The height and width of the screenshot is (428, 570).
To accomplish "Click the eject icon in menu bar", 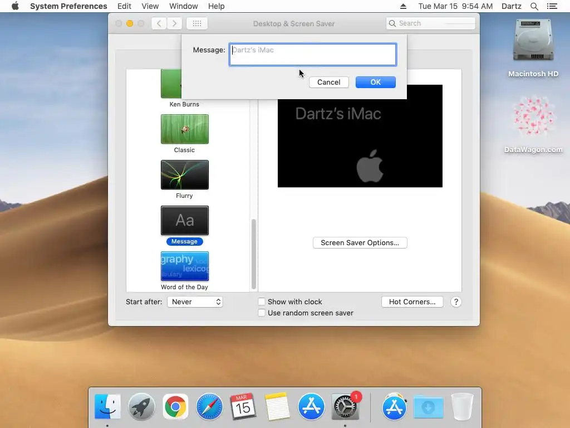I will [403, 6].
